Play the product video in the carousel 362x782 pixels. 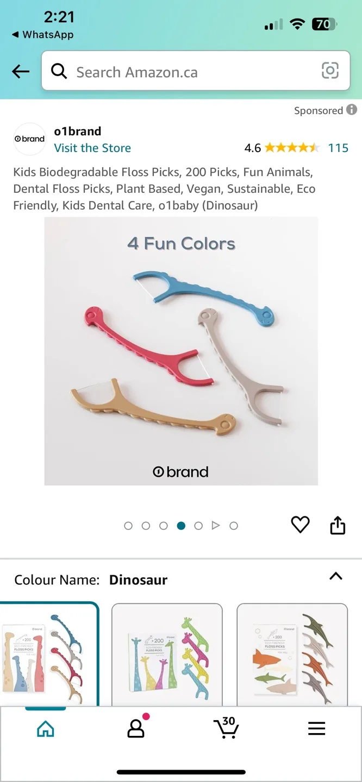(x=216, y=525)
